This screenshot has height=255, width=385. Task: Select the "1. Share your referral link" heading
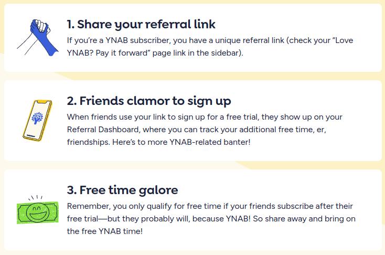[x=141, y=24]
